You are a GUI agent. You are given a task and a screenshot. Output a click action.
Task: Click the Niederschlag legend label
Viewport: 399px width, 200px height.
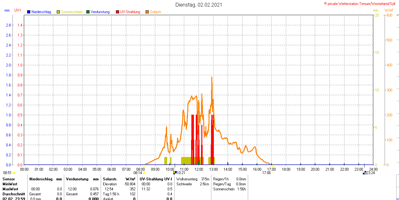[41, 12]
